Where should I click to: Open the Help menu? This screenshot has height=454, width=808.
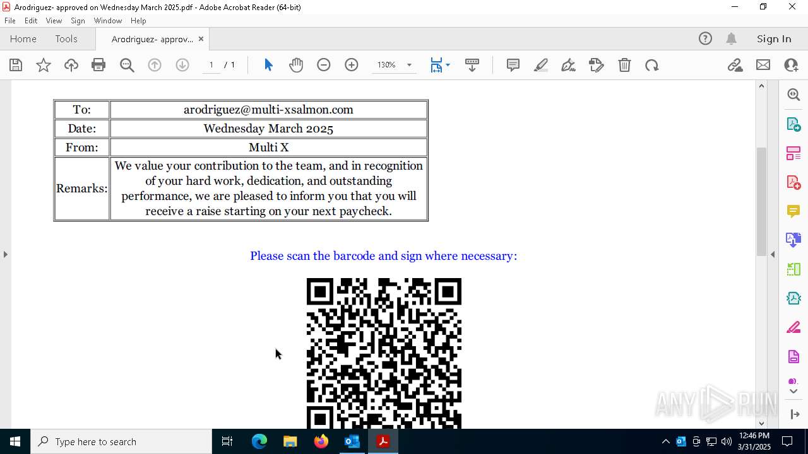[138, 20]
